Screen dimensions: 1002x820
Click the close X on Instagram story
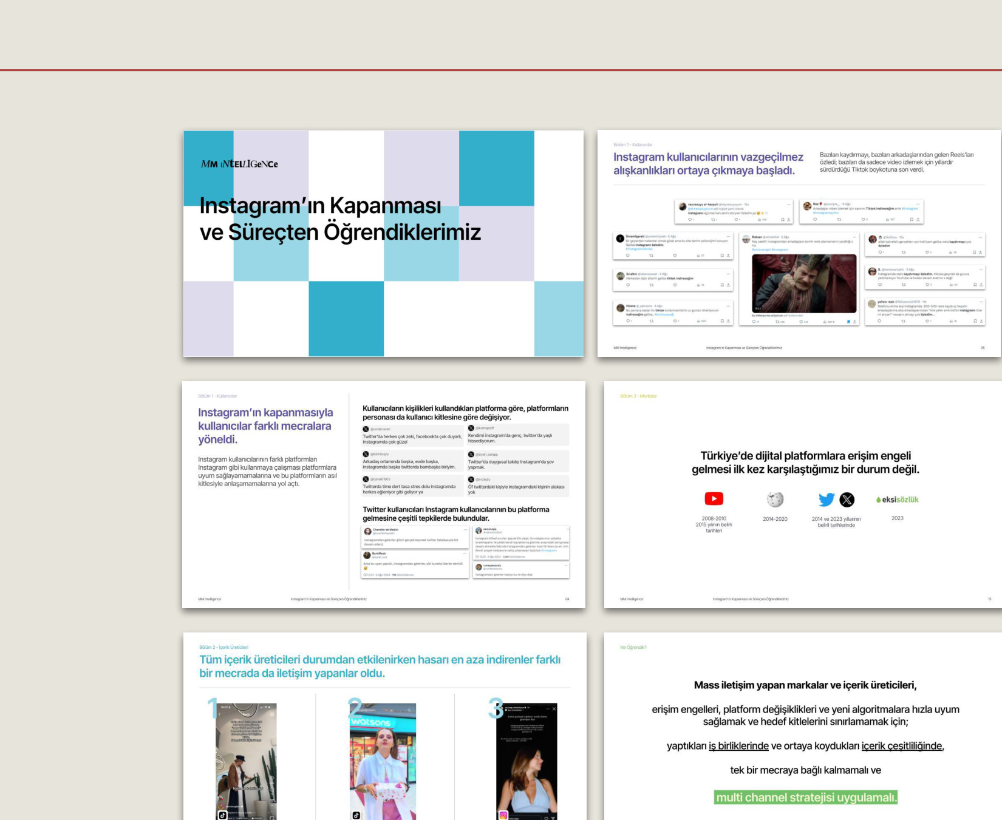tap(554, 708)
